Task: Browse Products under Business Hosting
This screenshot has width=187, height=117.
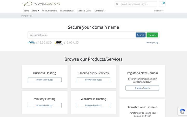Action: pyautogui.click(x=45, y=80)
